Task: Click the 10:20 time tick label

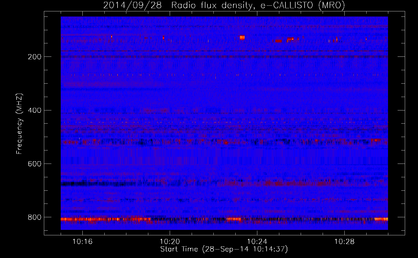Action: click(x=170, y=241)
